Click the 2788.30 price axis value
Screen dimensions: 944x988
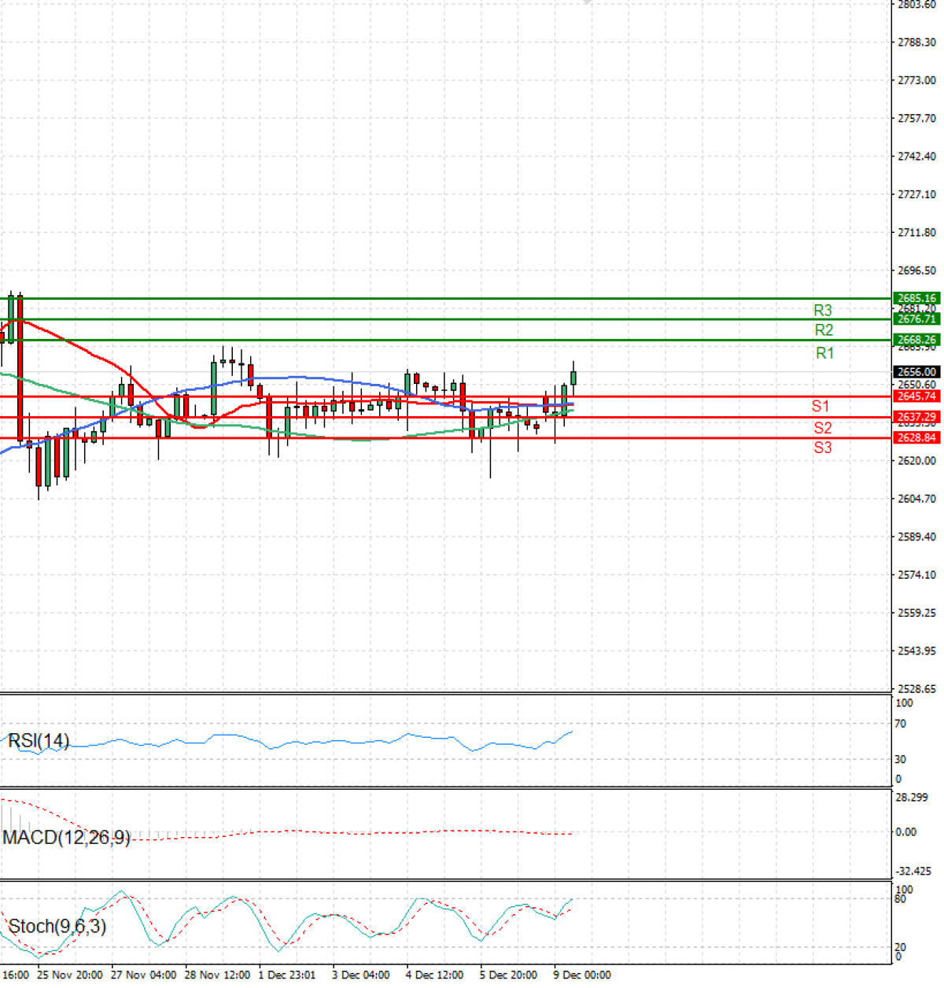click(916, 42)
